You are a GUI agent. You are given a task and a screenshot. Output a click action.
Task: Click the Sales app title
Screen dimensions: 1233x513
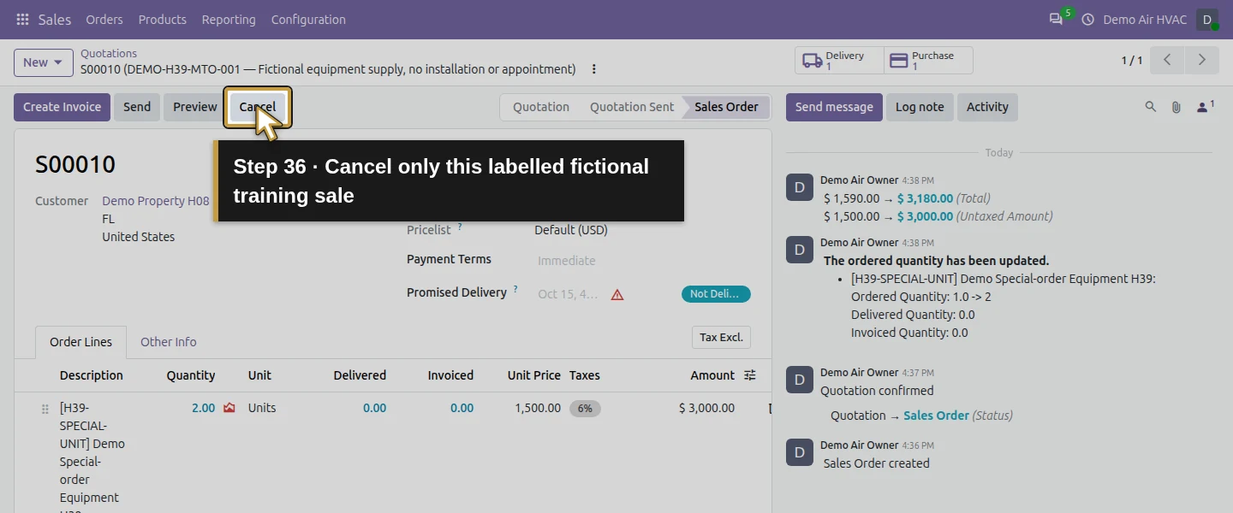click(55, 19)
